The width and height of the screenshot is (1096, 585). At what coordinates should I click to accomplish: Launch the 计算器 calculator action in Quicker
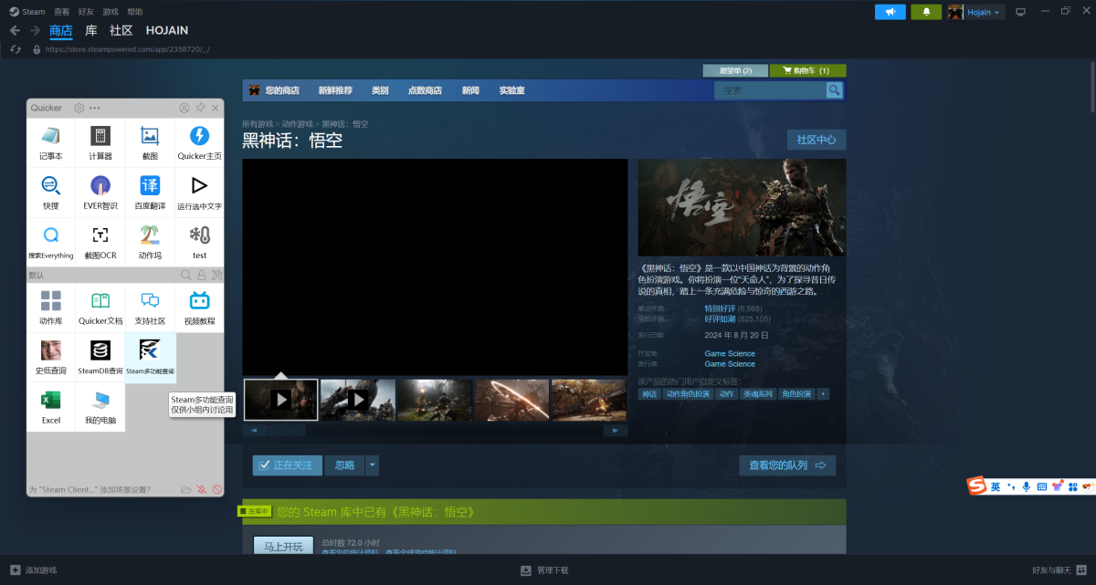click(x=100, y=143)
